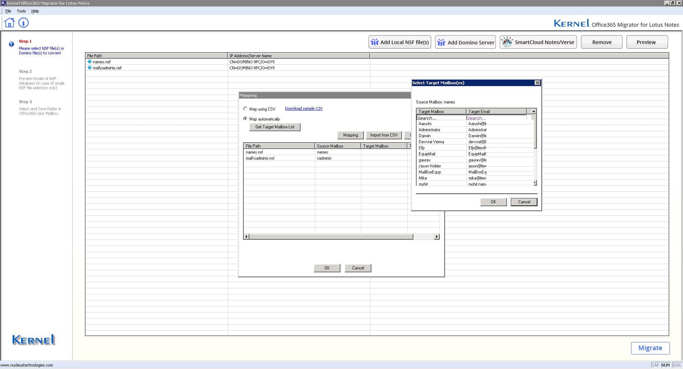Click the Kernel logo in the sidebar
The width and height of the screenshot is (683, 369).
[x=34, y=340]
